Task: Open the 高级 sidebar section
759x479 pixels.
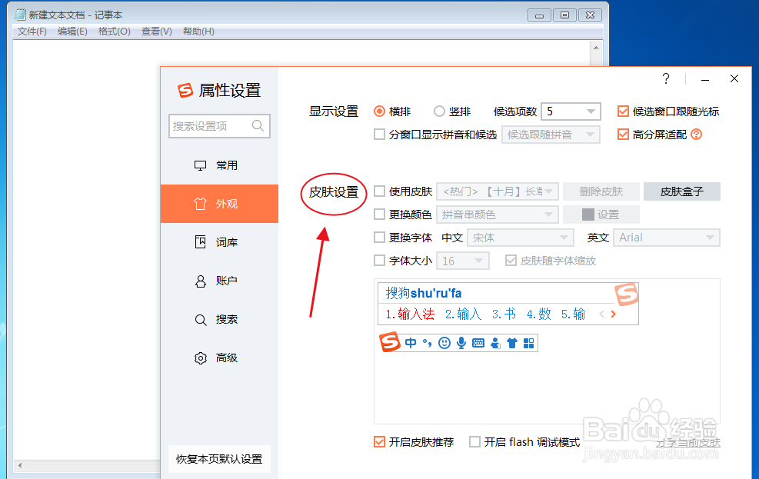Action: point(219,358)
